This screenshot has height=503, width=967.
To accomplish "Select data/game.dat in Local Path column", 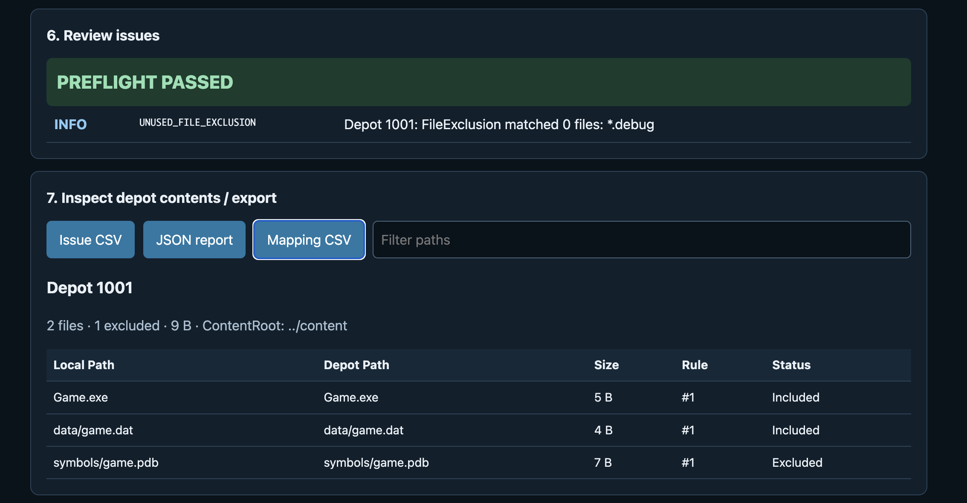I will point(93,430).
